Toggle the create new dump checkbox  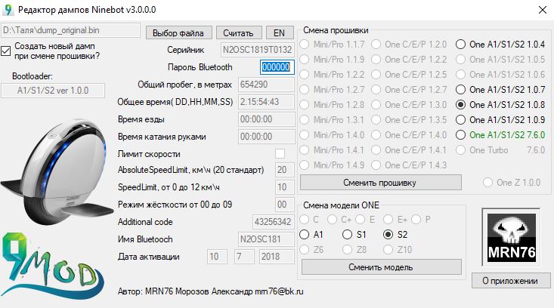pos(7,51)
